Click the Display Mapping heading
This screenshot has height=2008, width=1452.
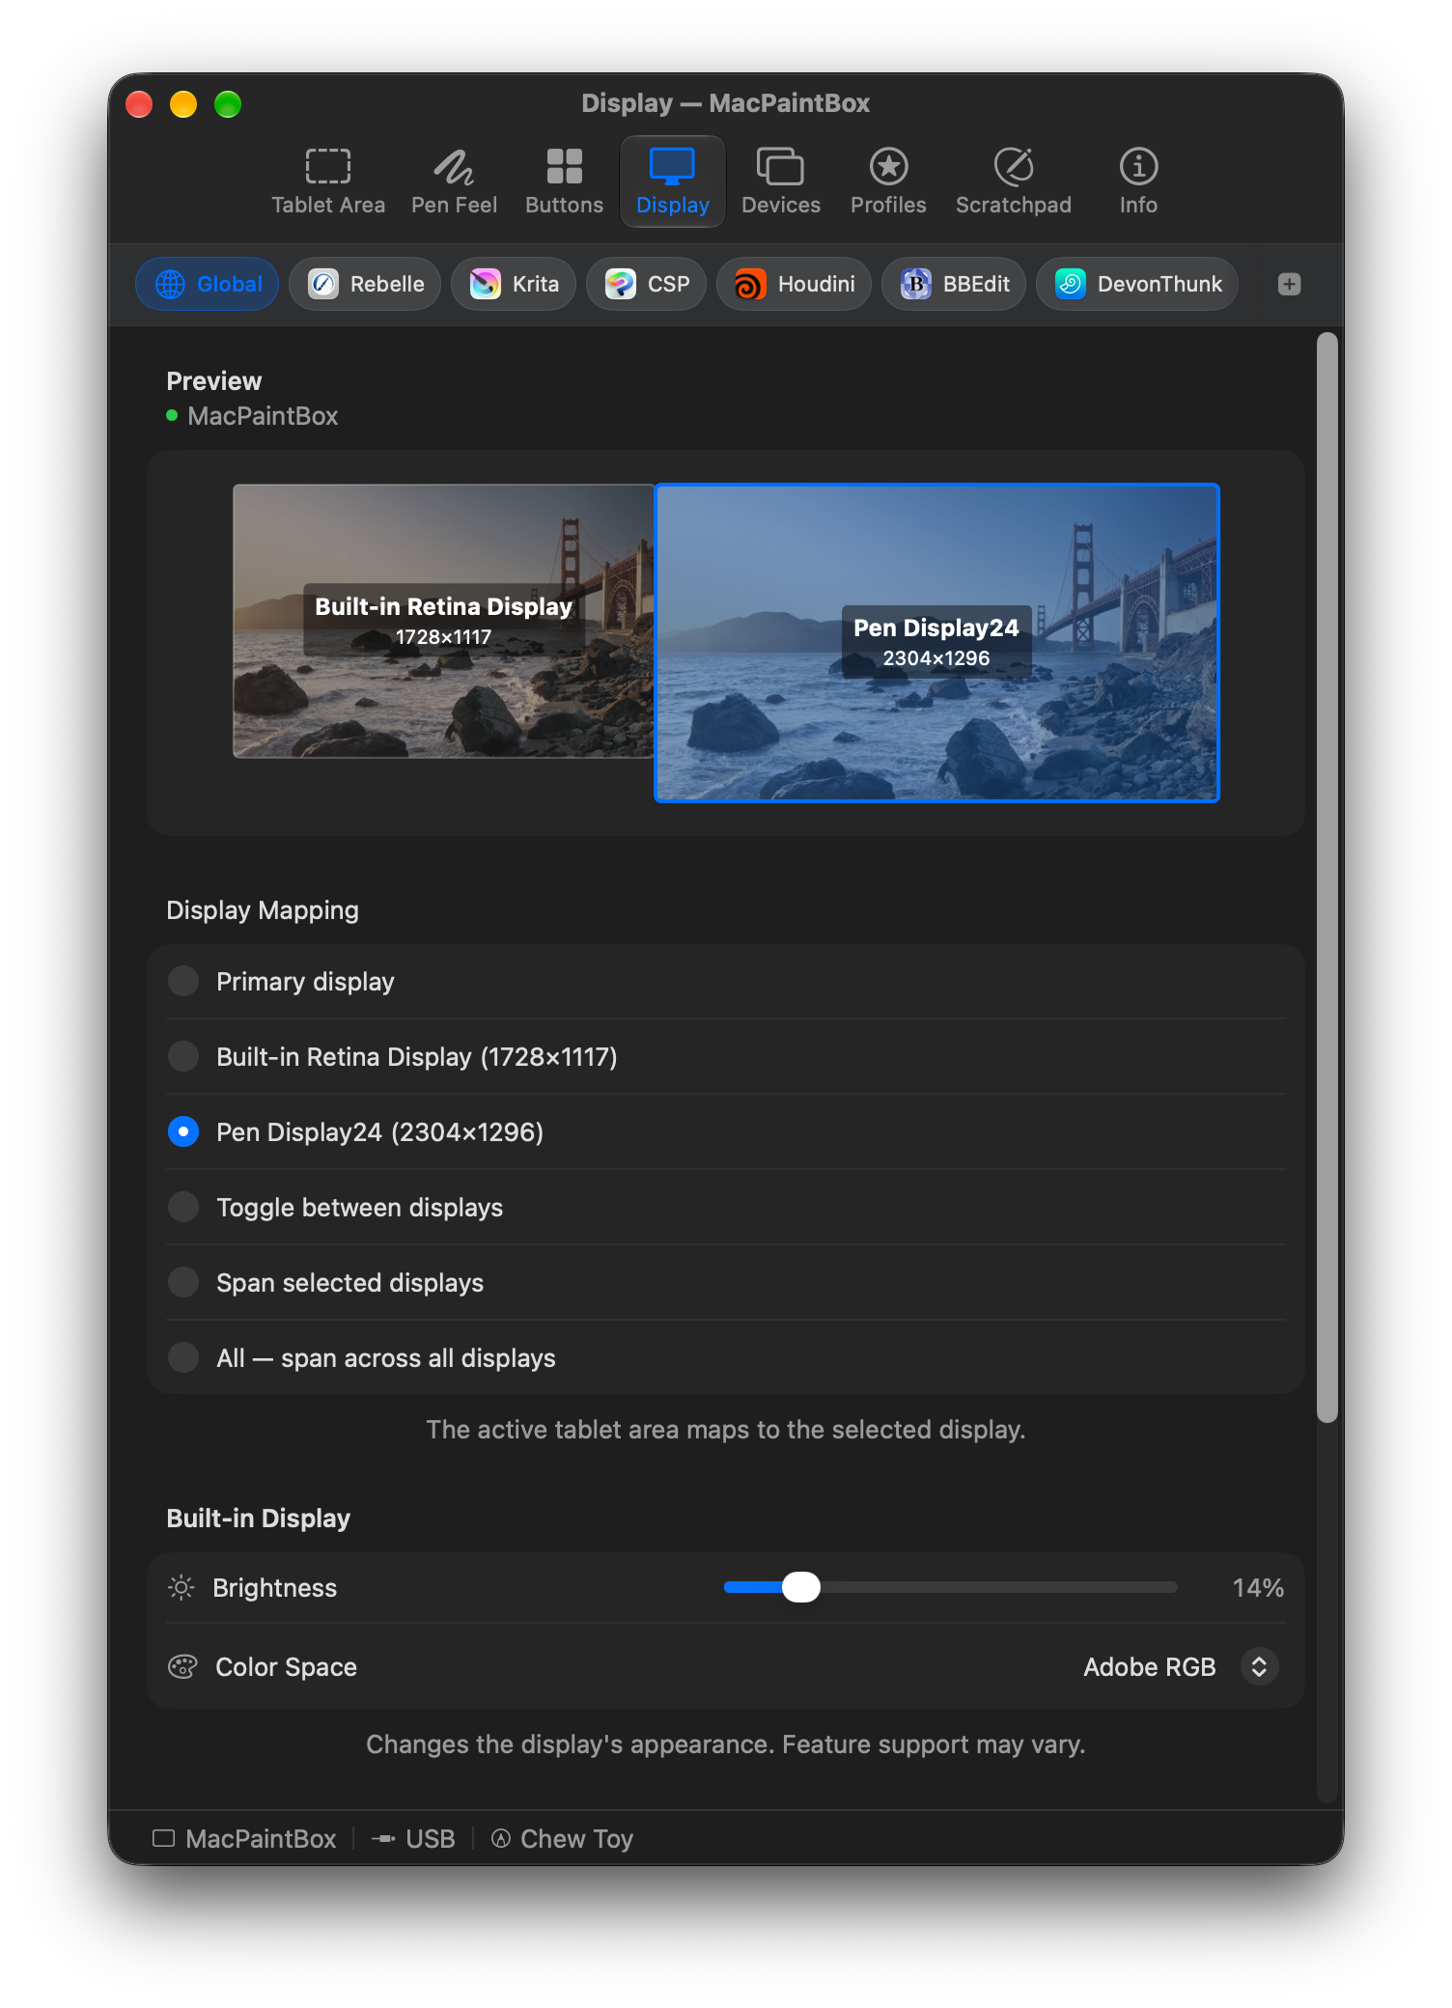pyautogui.click(x=263, y=910)
